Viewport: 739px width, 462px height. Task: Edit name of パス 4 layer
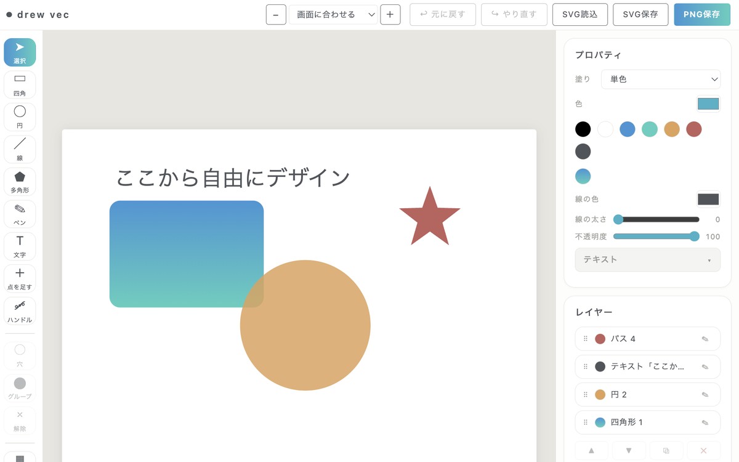pos(705,339)
